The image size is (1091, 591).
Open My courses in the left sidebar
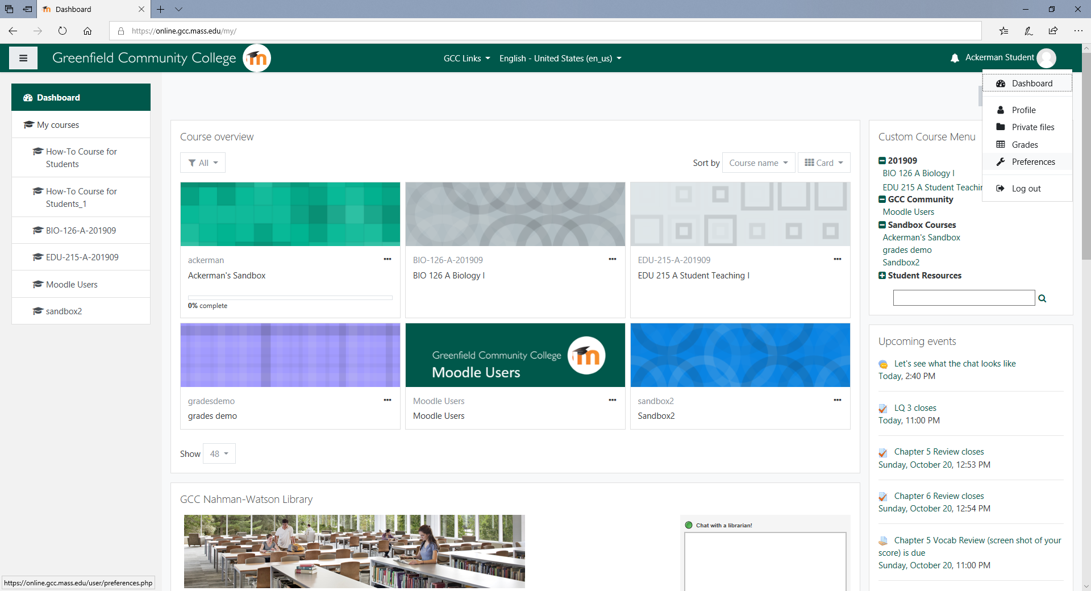coord(81,124)
